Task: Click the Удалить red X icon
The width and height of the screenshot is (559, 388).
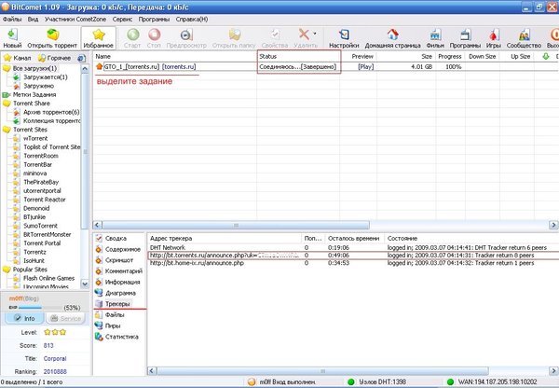Action: [304, 35]
